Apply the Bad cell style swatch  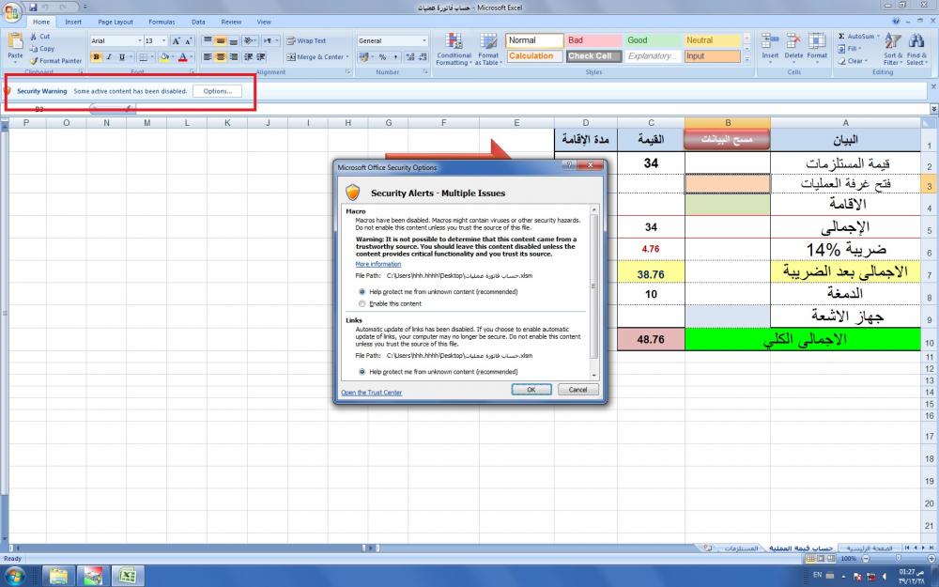click(x=593, y=40)
